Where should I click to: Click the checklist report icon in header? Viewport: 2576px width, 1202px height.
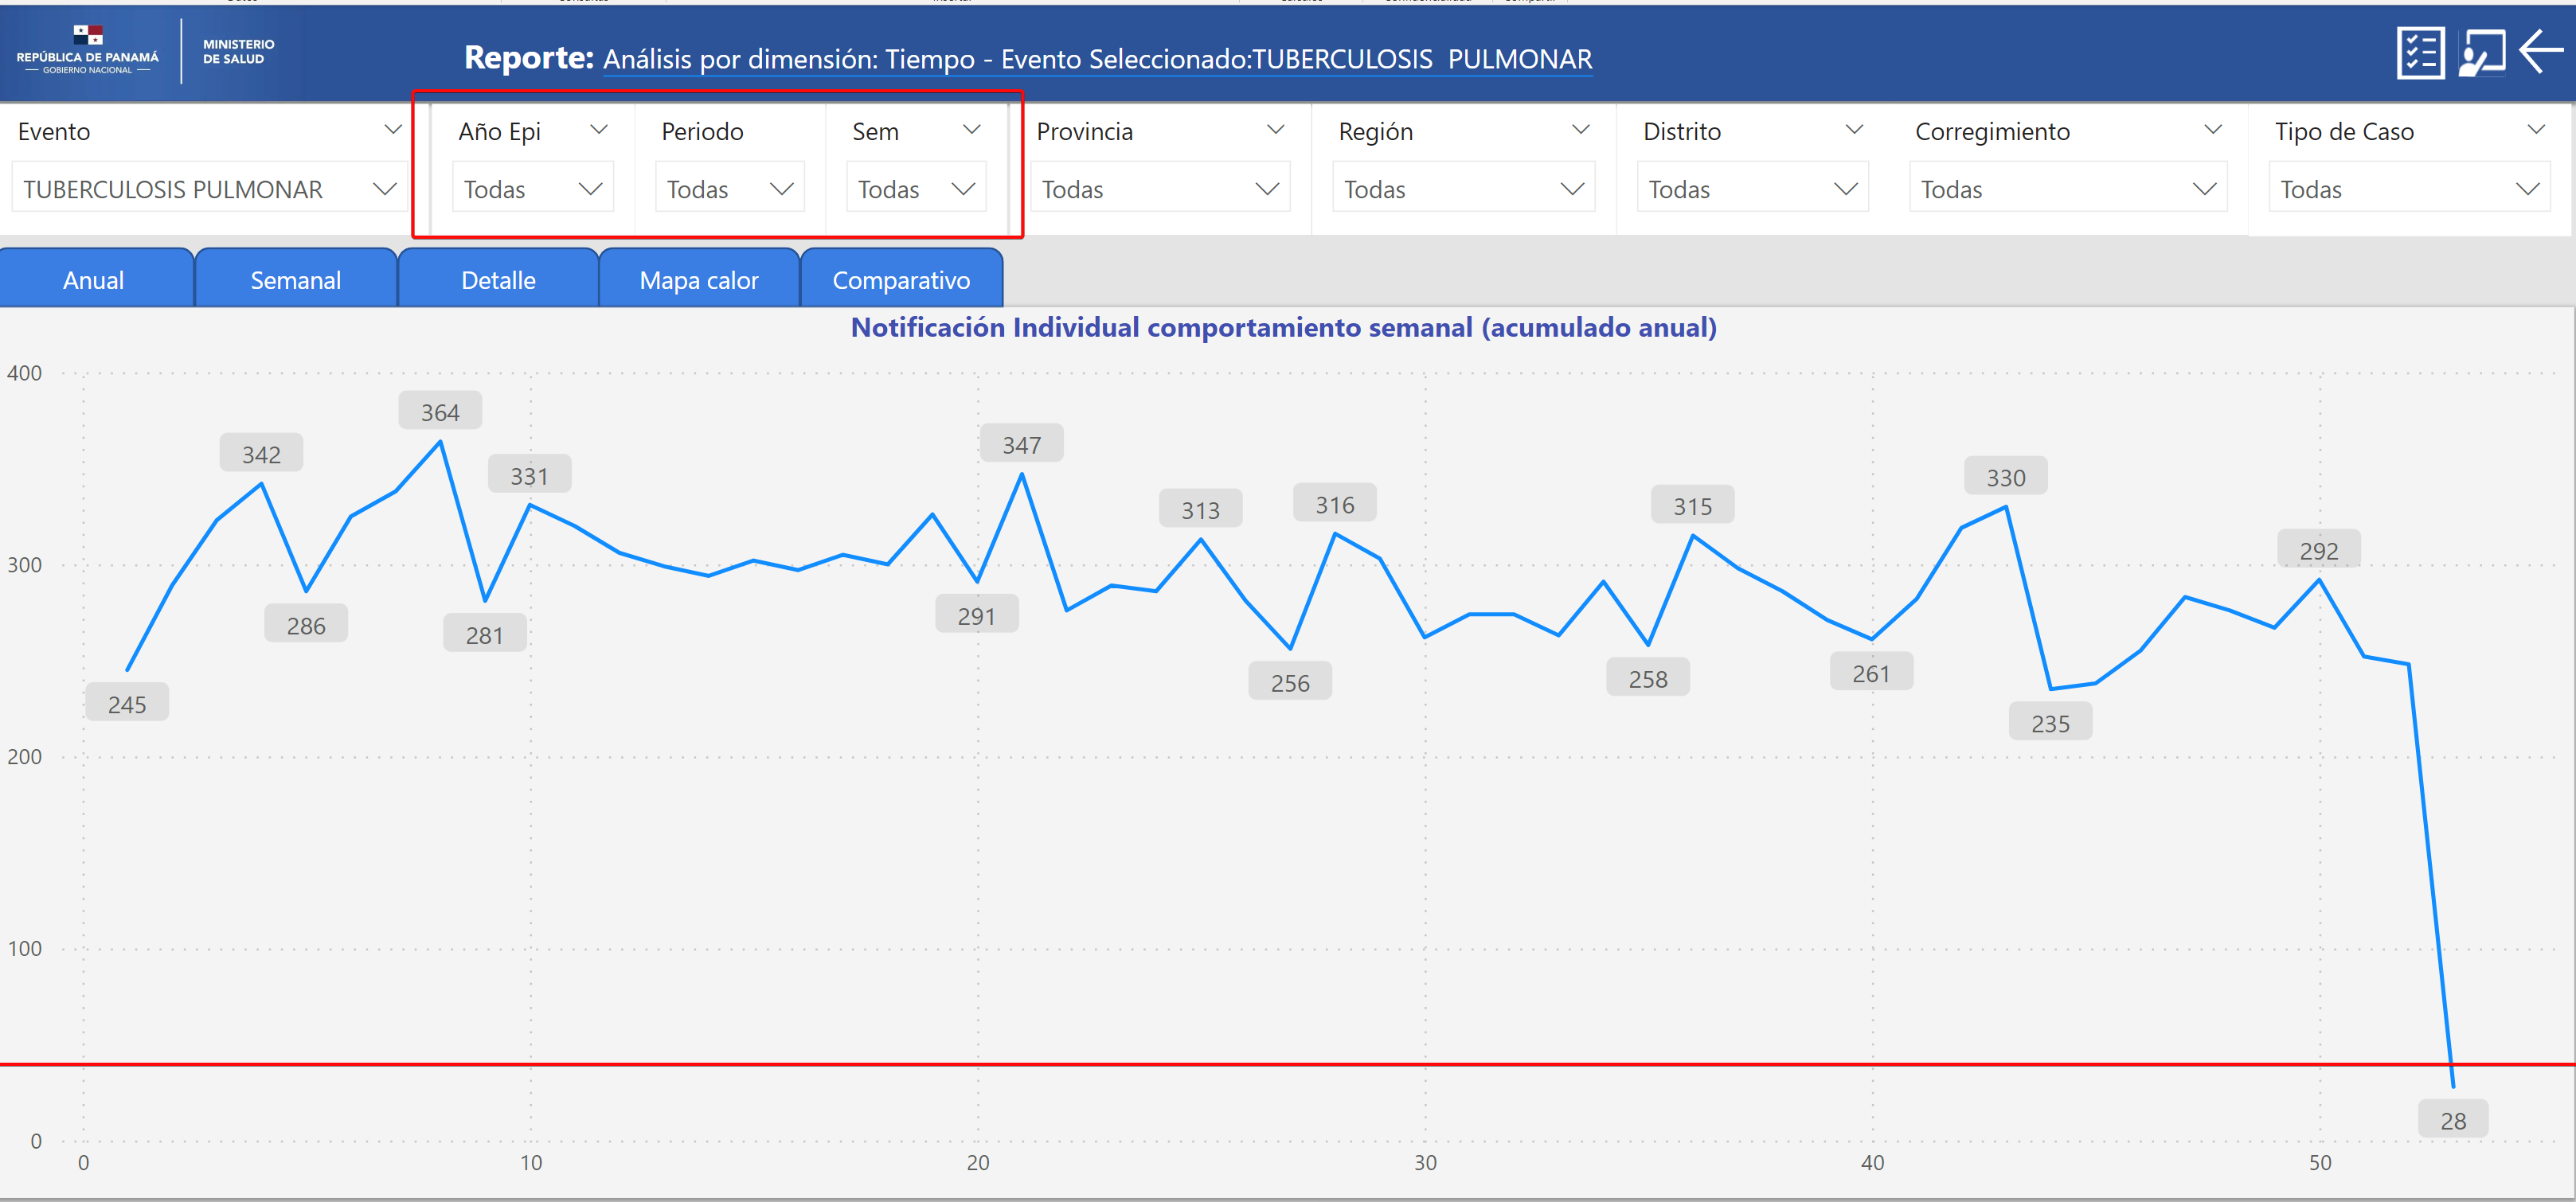(2420, 53)
